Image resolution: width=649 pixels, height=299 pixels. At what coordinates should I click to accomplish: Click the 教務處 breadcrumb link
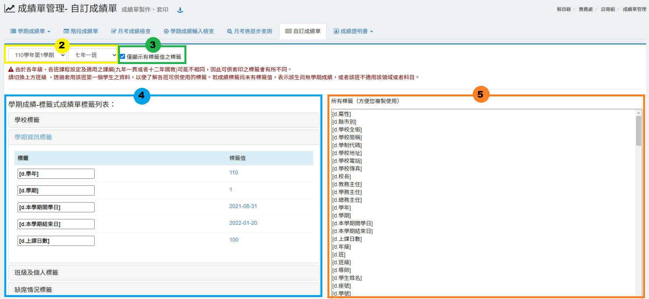(586, 9)
